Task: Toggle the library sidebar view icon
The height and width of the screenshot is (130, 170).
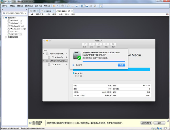Action: 83,6
